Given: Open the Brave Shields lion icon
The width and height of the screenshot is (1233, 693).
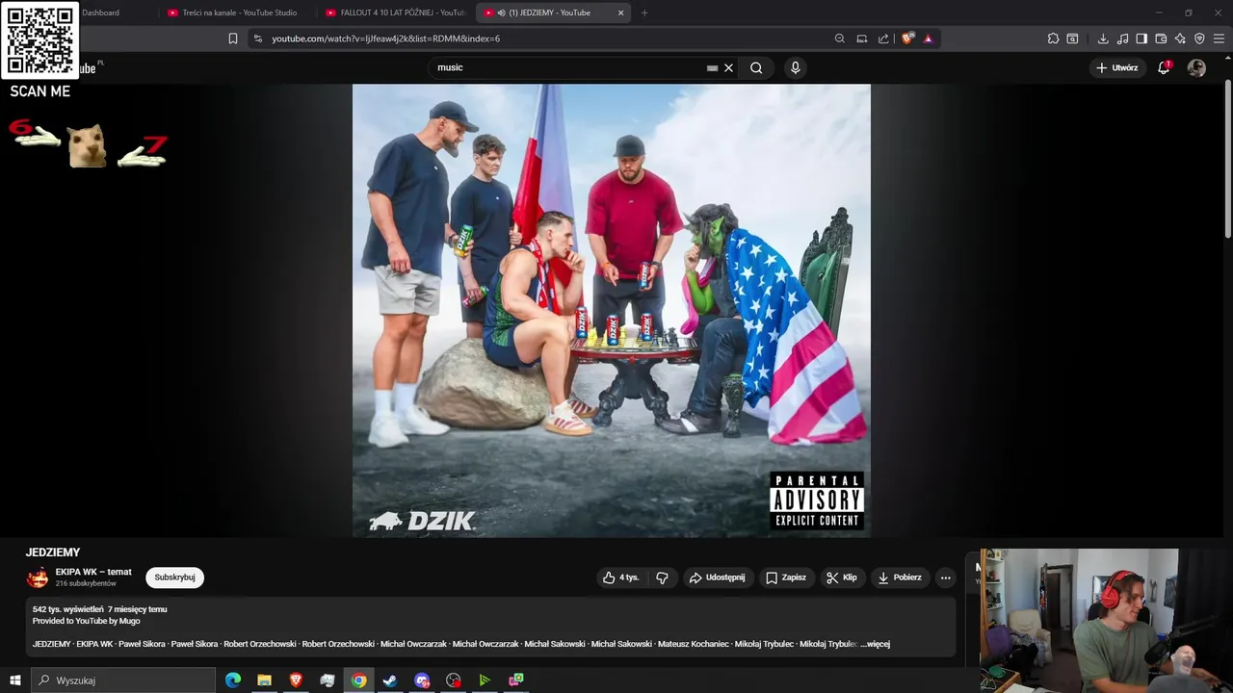Looking at the screenshot, I should pyautogui.click(x=907, y=38).
